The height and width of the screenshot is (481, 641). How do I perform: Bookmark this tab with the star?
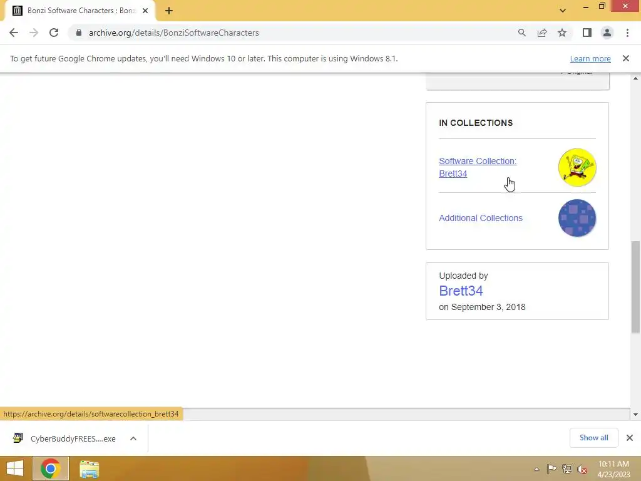click(562, 33)
